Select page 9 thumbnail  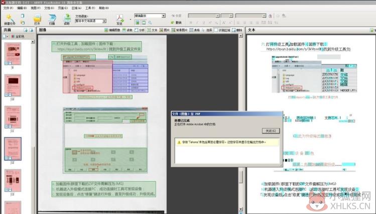click(x=13, y=54)
